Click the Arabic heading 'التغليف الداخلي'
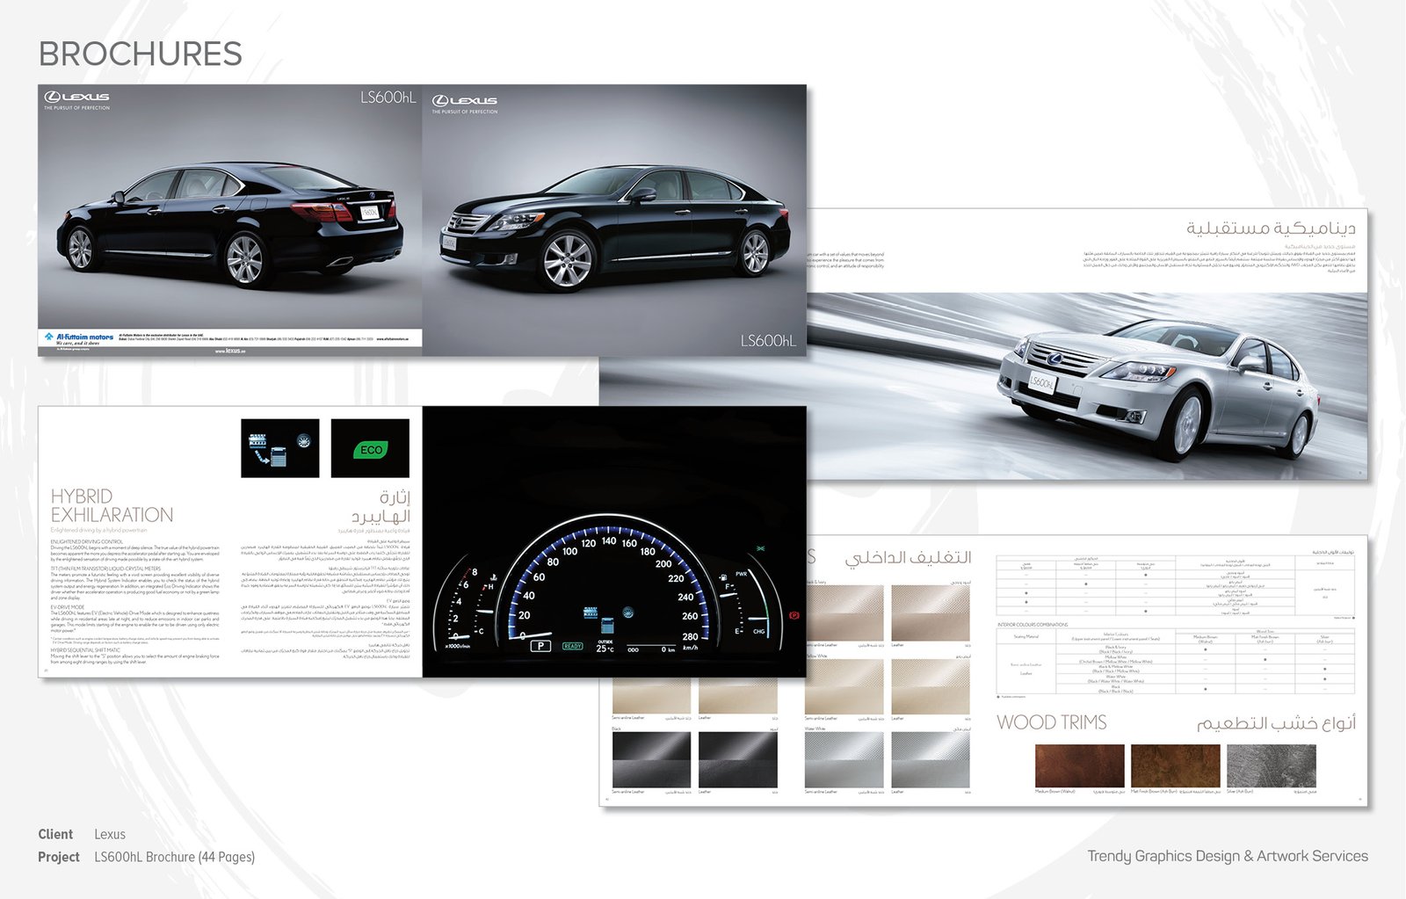Viewport: 1406px width, 899px height. click(908, 558)
